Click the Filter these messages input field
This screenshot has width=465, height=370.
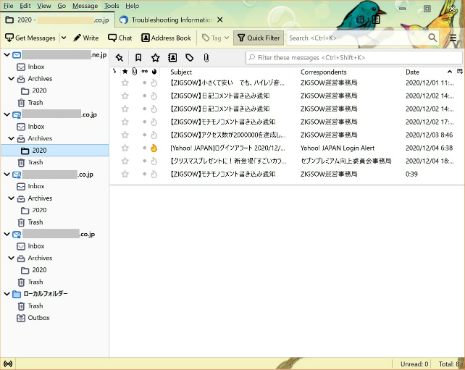[355, 57]
